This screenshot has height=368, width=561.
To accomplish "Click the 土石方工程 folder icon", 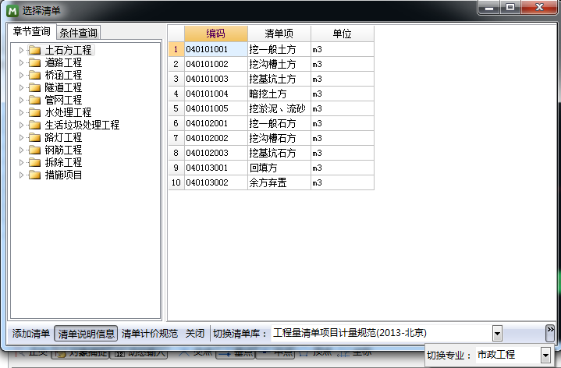I will coord(34,51).
